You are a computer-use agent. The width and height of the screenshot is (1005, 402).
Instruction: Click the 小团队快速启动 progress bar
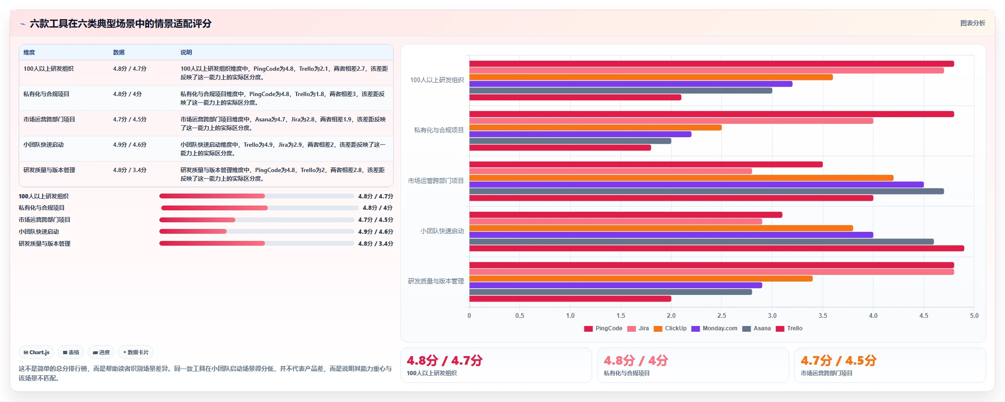[257, 231]
